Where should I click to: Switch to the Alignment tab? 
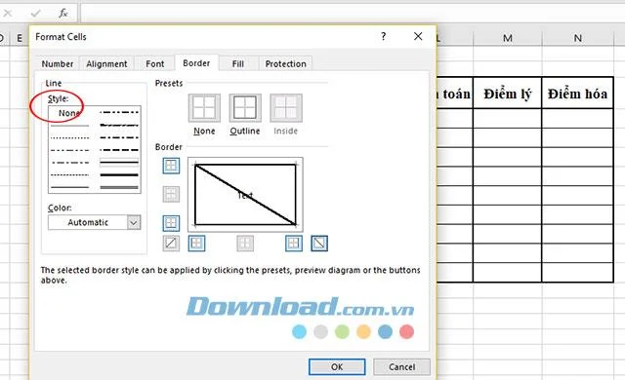pyautogui.click(x=106, y=64)
